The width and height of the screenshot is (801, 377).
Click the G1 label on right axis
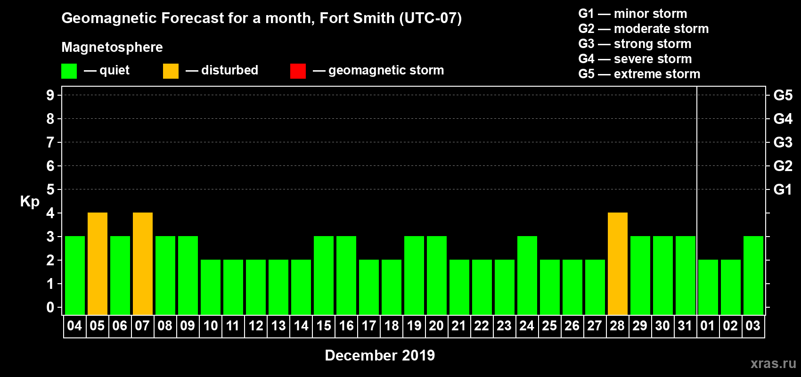(x=783, y=189)
